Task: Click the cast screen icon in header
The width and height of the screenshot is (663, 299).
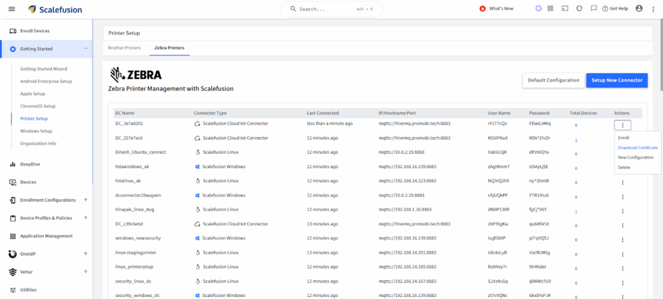Action: tap(565, 8)
